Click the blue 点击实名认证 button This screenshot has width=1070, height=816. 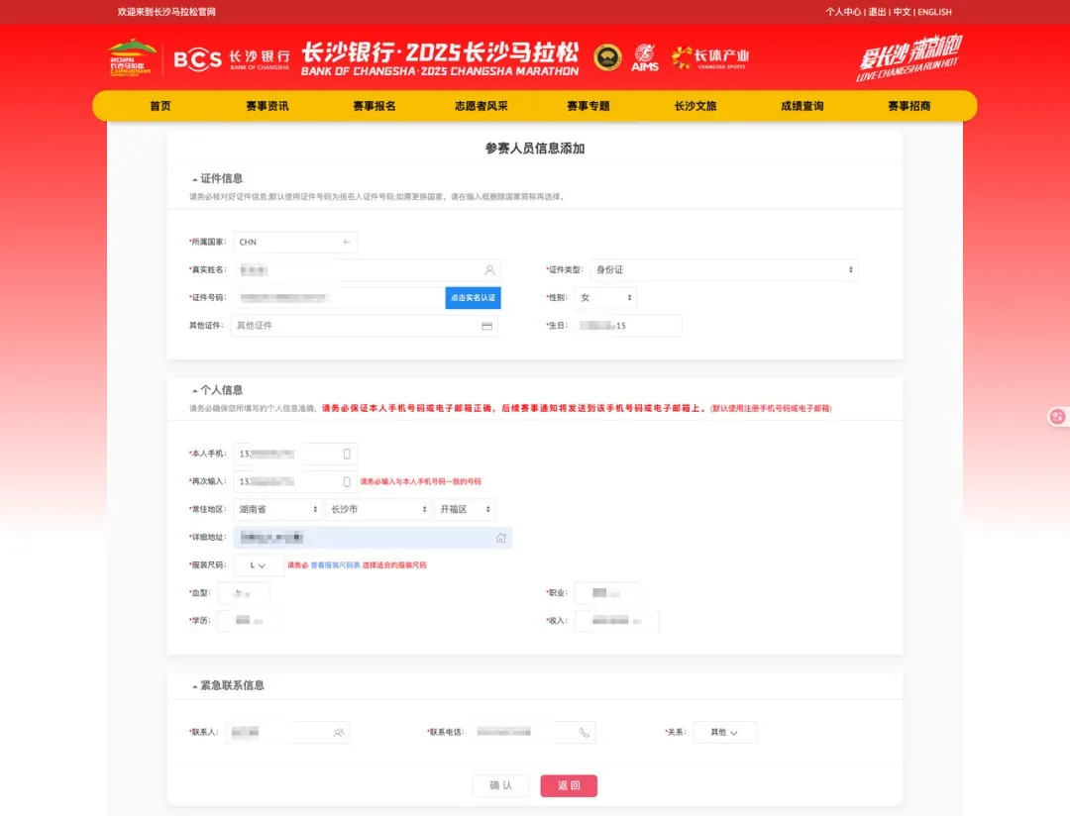pos(473,298)
